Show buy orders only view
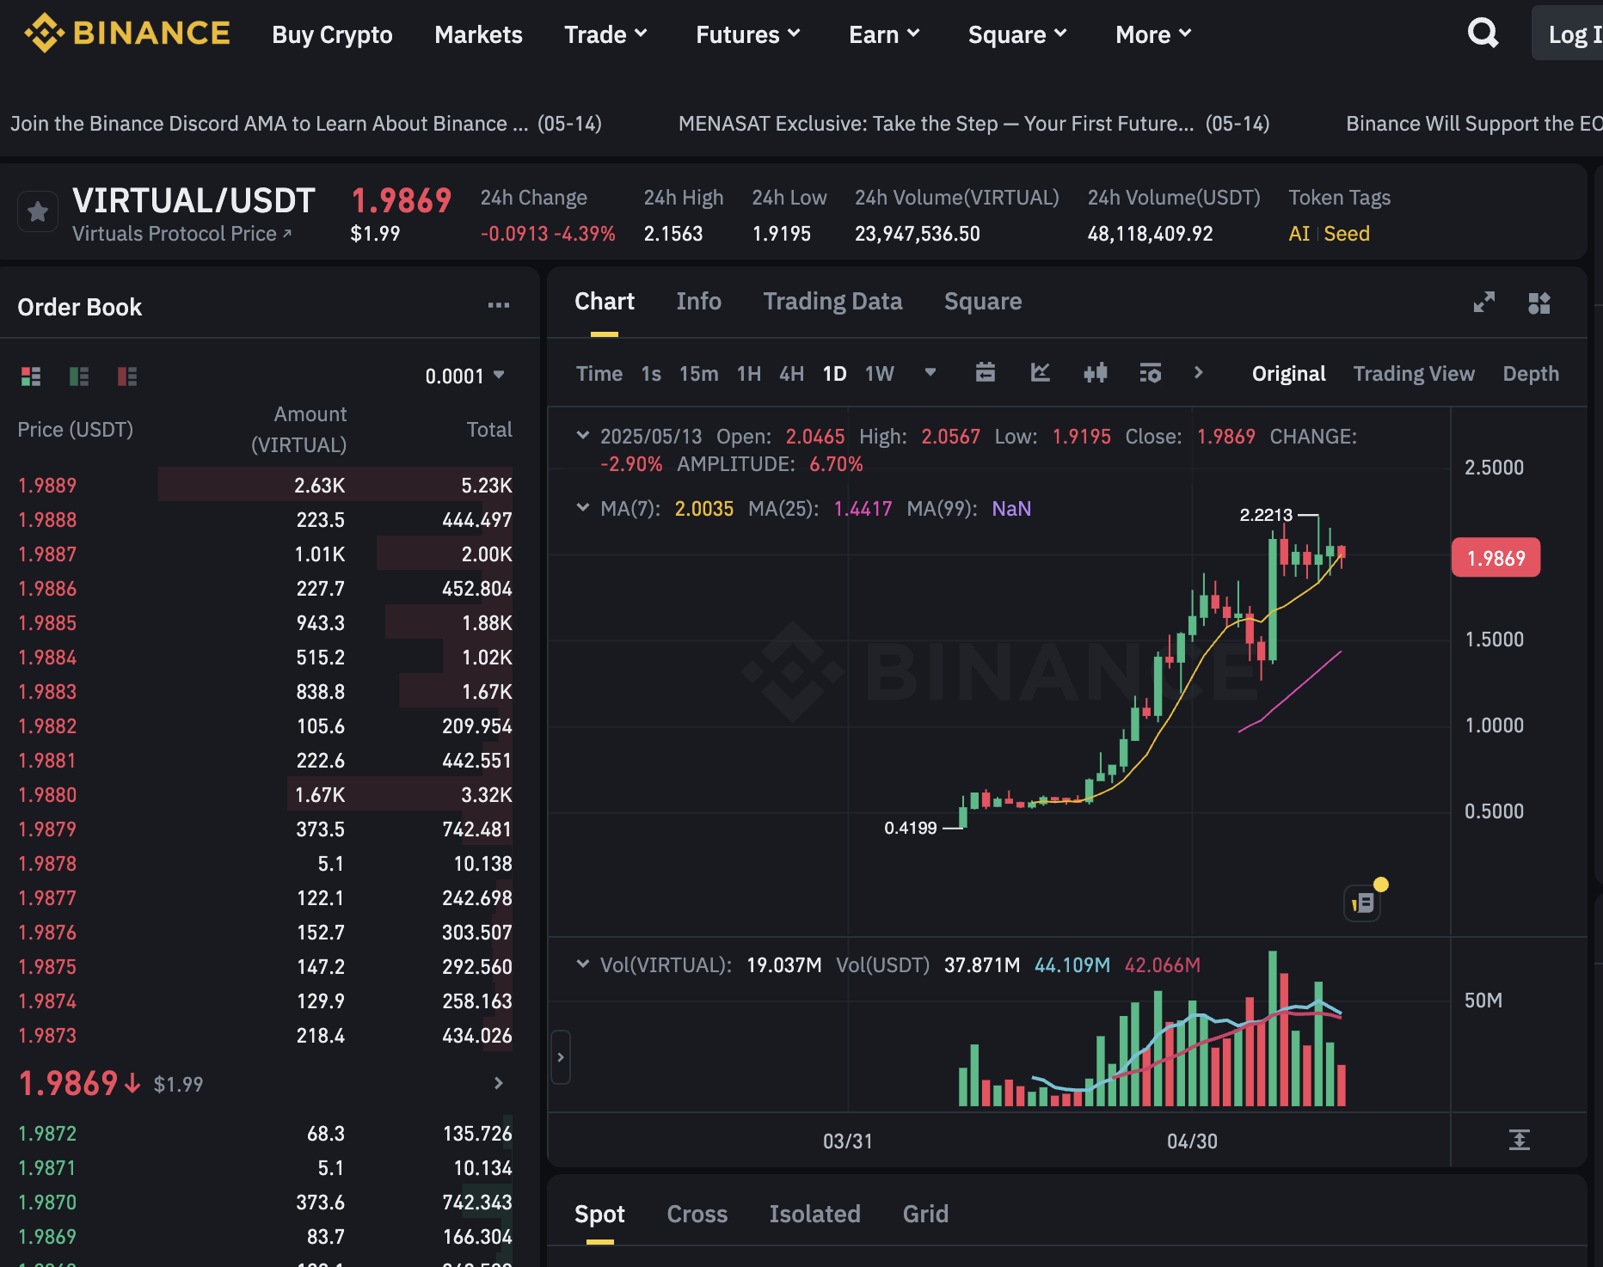The image size is (1603, 1267). click(x=79, y=376)
